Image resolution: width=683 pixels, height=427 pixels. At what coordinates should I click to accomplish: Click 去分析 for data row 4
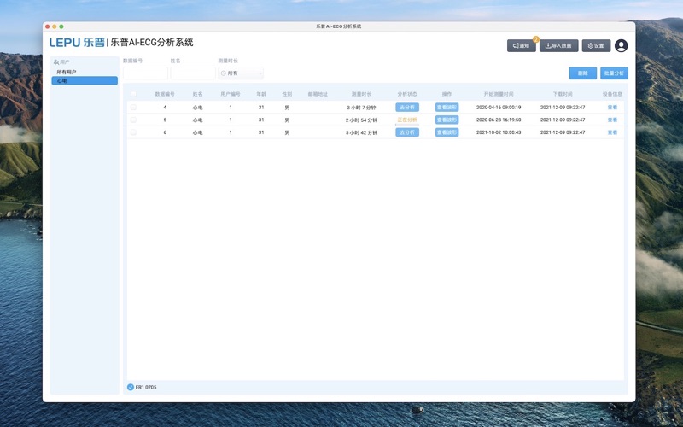pyautogui.click(x=407, y=108)
